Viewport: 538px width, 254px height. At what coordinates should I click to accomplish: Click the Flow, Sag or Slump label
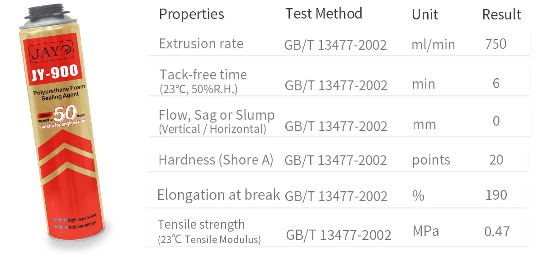[217, 115]
